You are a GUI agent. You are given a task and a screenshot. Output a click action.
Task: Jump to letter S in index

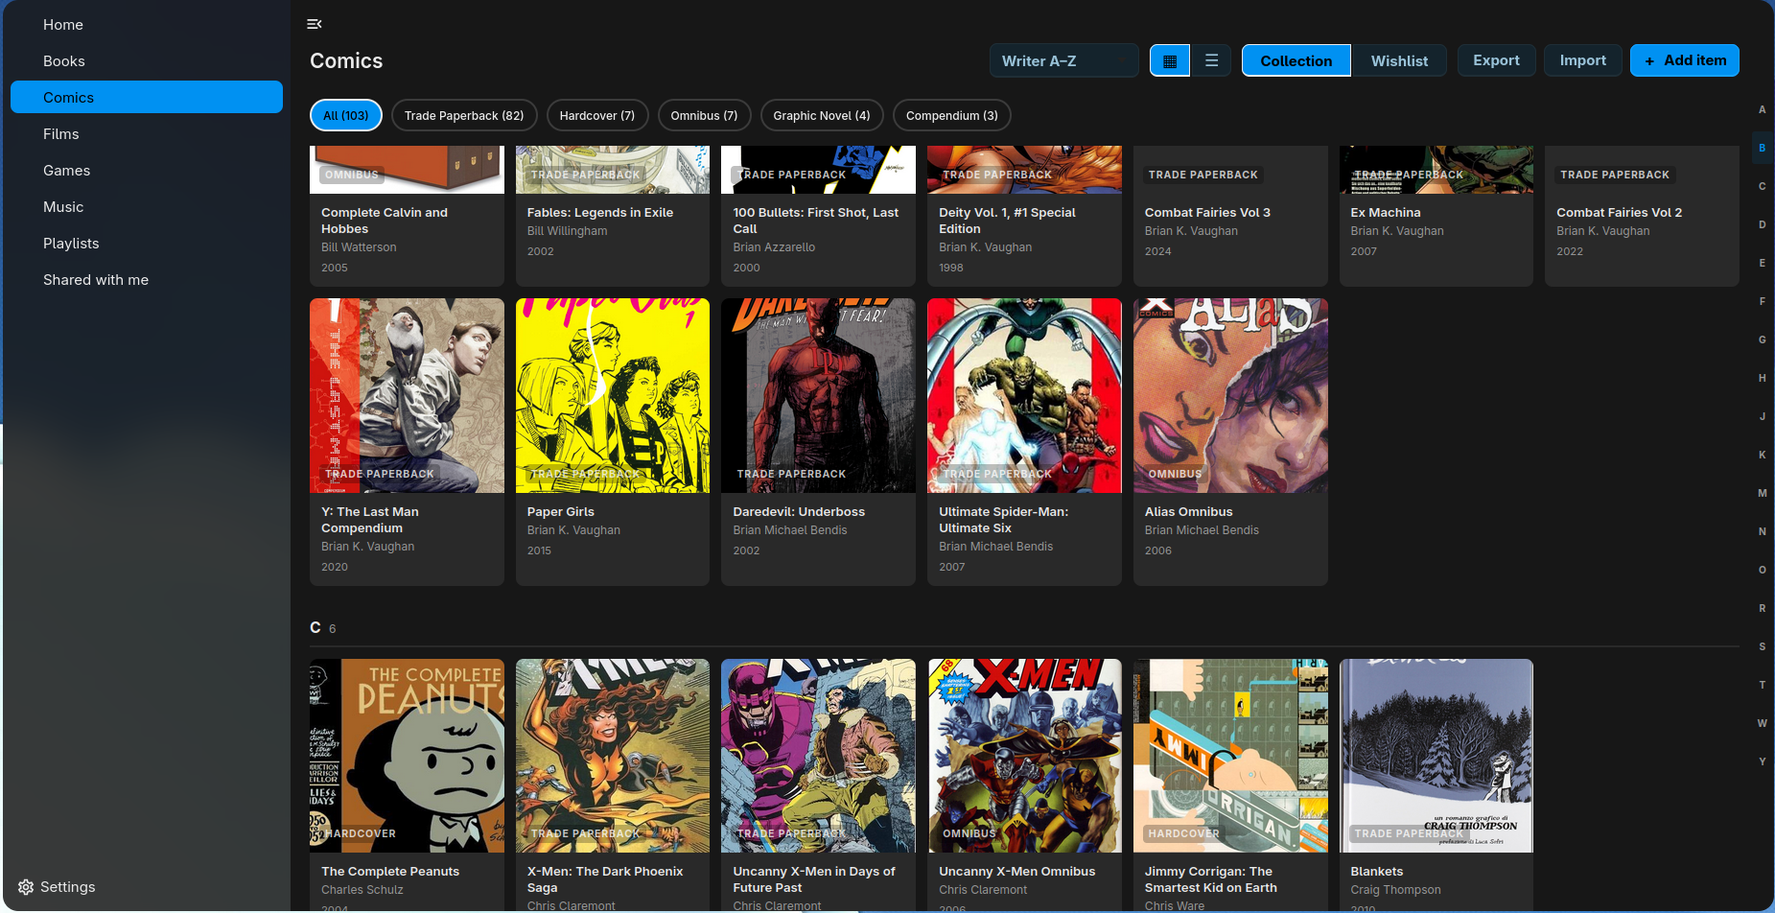(1762, 646)
